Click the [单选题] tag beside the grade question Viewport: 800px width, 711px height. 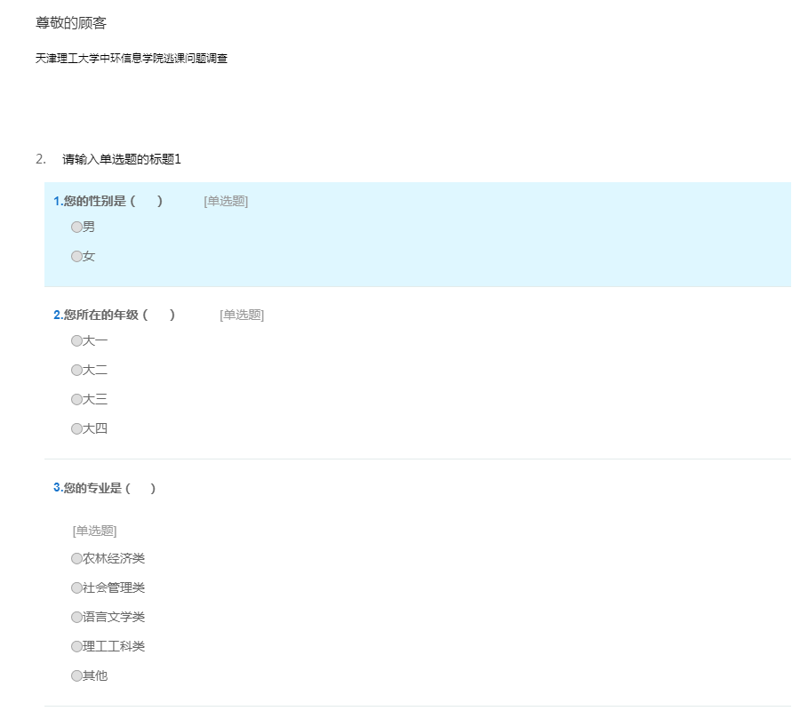coord(242,316)
